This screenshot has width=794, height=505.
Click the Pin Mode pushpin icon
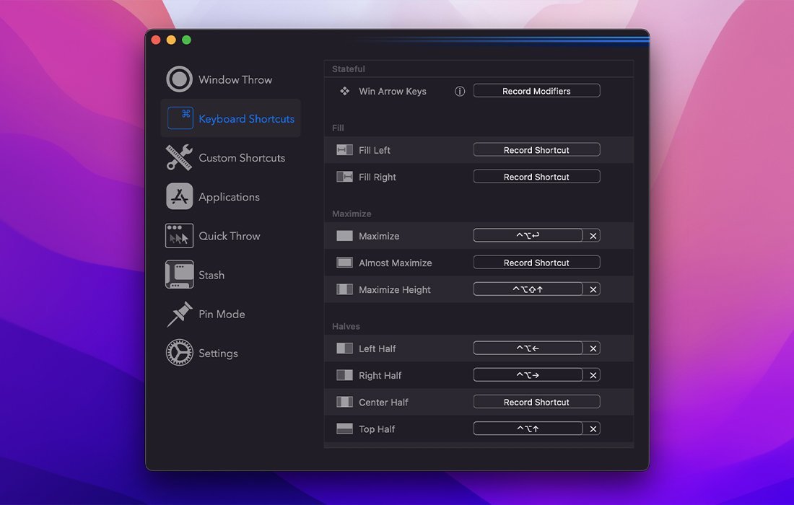click(179, 314)
